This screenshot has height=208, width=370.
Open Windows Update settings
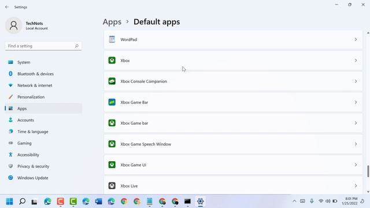(x=43, y=178)
